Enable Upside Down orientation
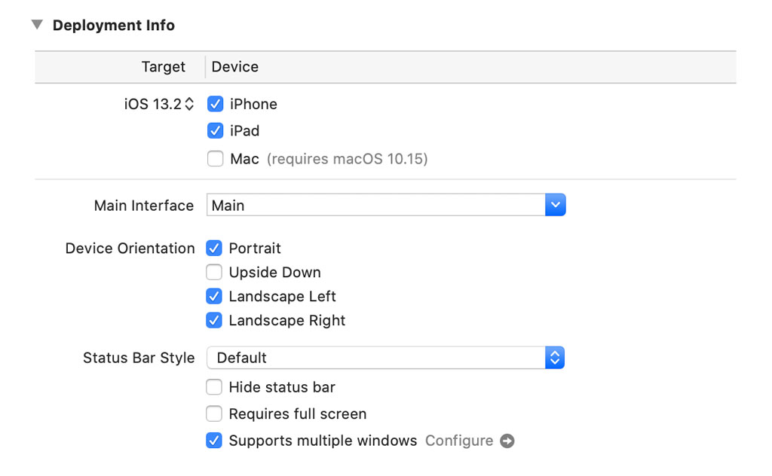Image resolution: width=772 pixels, height=476 pixels. (214, 272)
